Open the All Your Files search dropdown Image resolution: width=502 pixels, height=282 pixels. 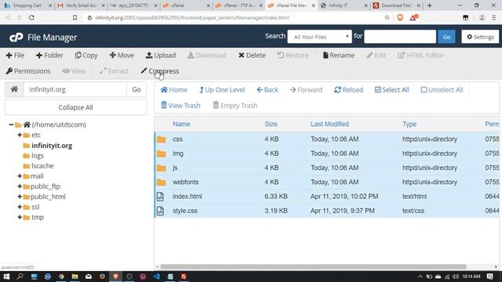coord(319,37)
